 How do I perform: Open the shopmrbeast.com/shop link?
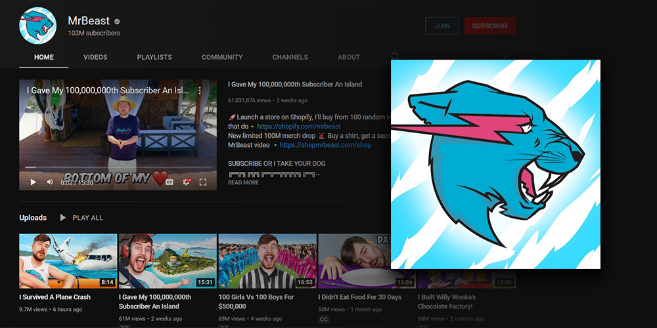[x=325, y=145]
